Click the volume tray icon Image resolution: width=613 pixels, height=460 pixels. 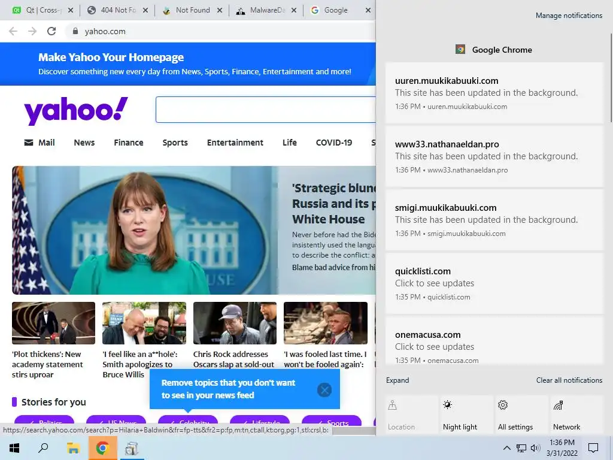point(535,448)
